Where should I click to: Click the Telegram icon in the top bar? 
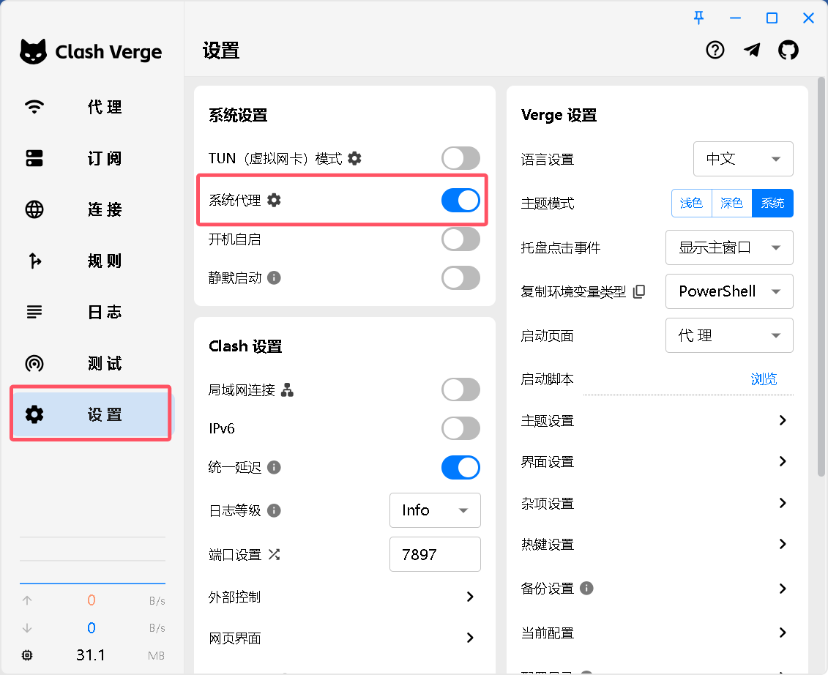pos(752,51)
